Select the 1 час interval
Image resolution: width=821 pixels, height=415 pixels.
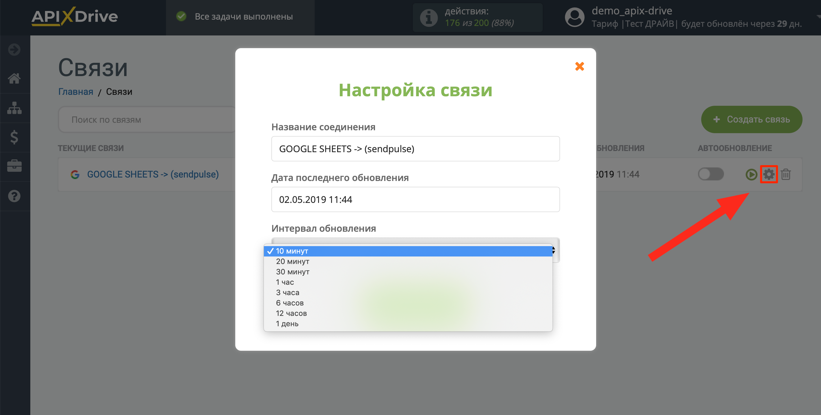(408, 282)
